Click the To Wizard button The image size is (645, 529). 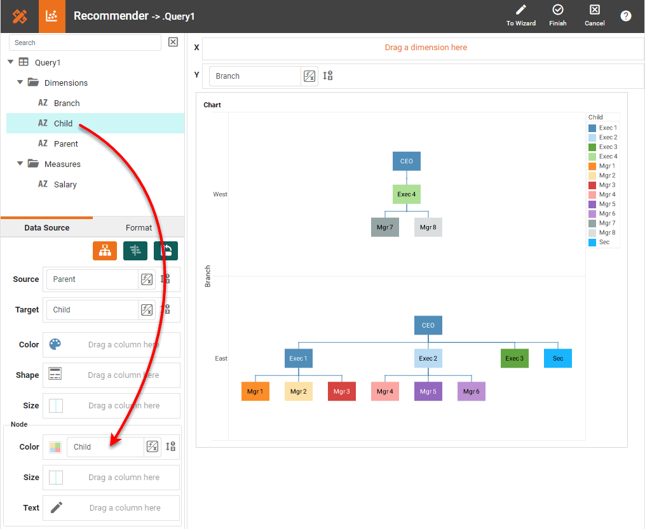(520, 16)
